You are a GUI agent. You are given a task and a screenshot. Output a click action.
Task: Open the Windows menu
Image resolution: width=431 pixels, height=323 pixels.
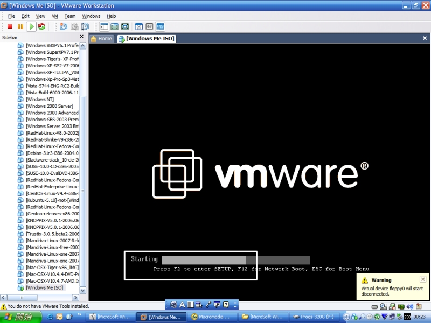coord(91,16)
